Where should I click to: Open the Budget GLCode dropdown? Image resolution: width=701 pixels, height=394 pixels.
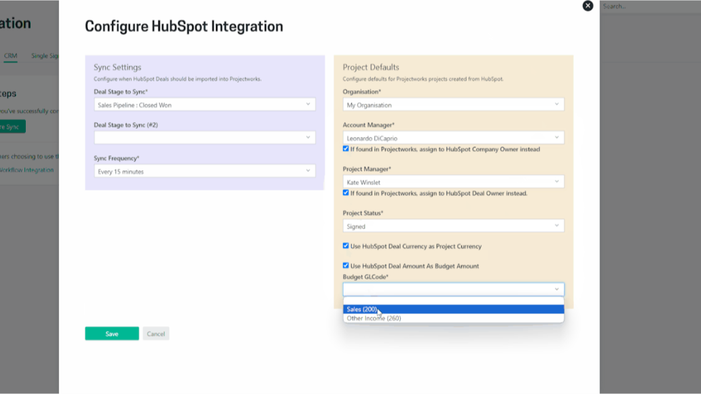pyautogui.click(x=452, y=289)
